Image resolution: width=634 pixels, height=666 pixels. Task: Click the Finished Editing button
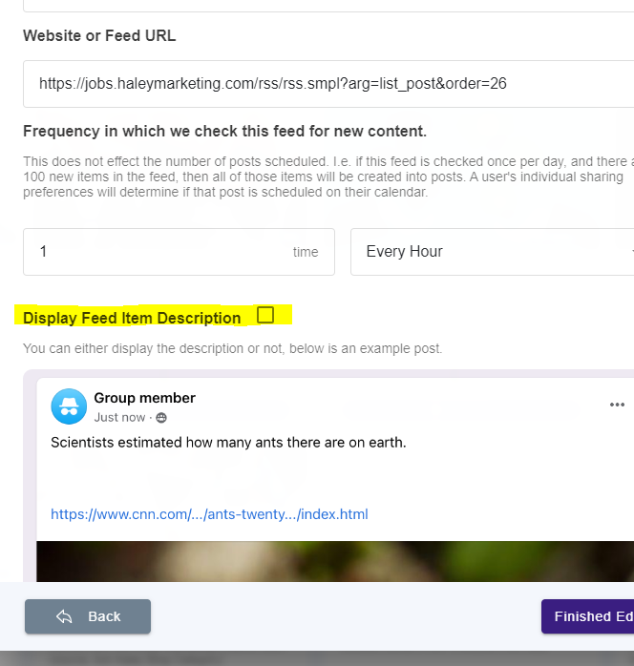click(x=587, y=616)
